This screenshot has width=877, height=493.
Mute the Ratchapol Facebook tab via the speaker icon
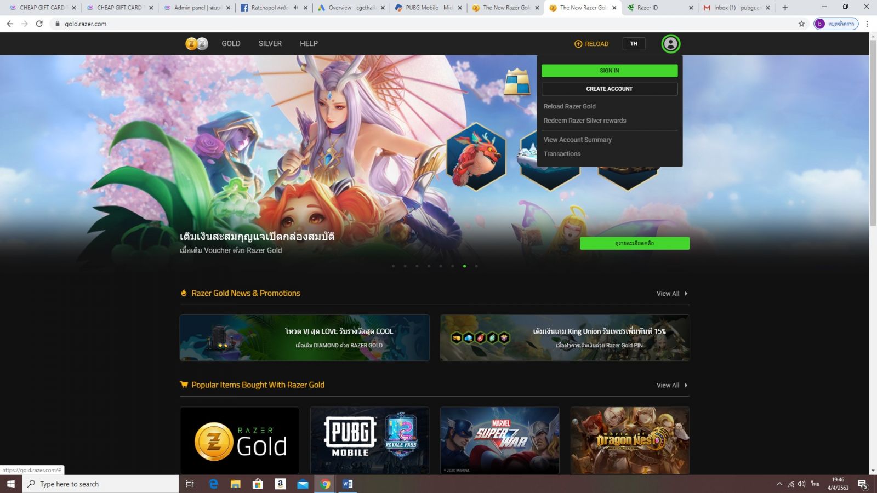pos(295,8)
